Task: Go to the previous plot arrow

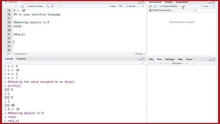Action: (150, 63)
